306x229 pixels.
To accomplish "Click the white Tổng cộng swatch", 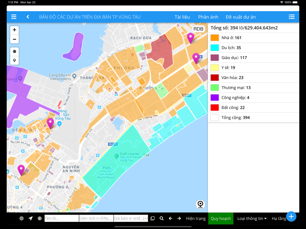I will coord(215,118).
